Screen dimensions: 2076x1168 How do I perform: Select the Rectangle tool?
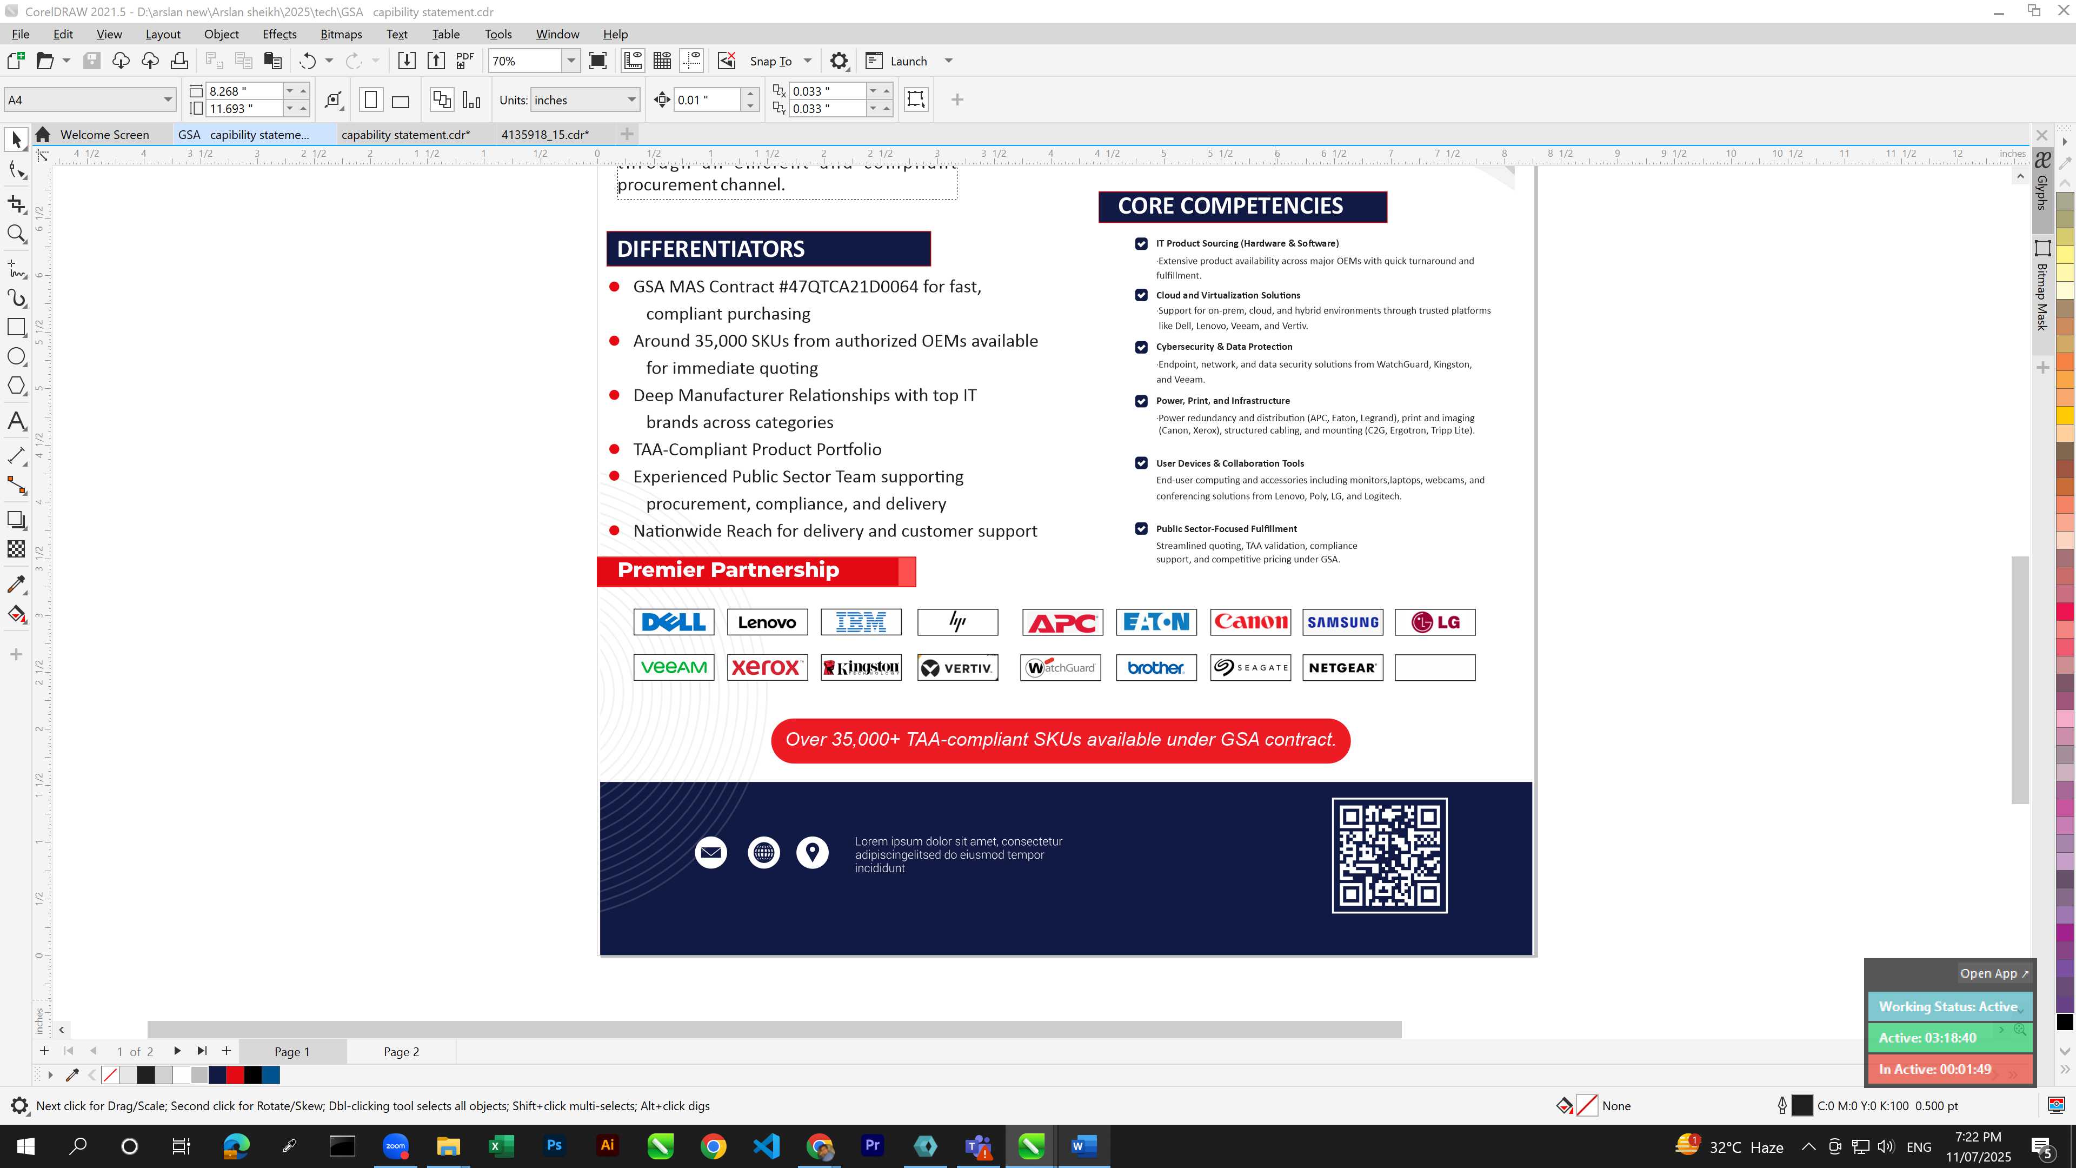[16, 327]
